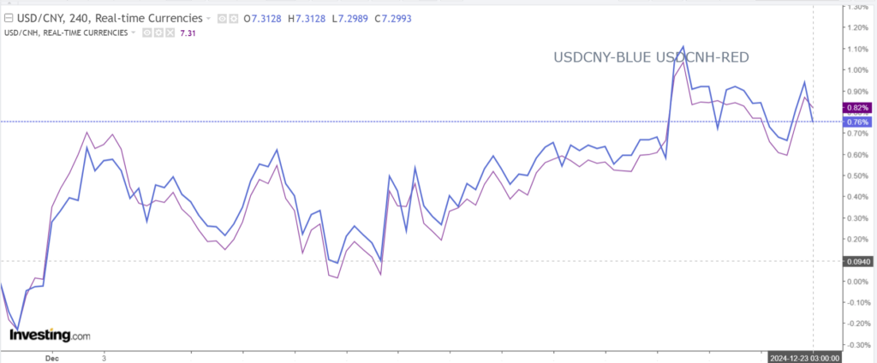Screen dimensions: 877x363
Task: Open USD/CNH series settings gear icon
Action: point(158,33)
